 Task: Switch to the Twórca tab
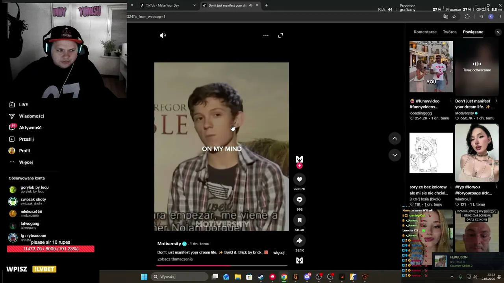(450, 32)
